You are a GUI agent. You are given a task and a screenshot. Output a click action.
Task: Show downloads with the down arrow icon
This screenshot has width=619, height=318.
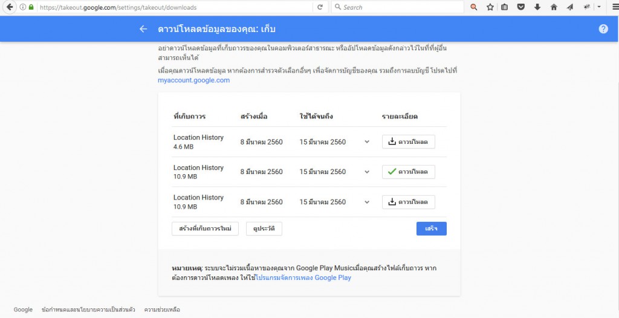(x=537, y=7)
